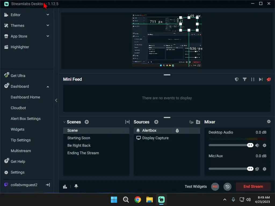
Task: Toggle Mini Feed safe mode shield
Action: (x=237, y=79)
